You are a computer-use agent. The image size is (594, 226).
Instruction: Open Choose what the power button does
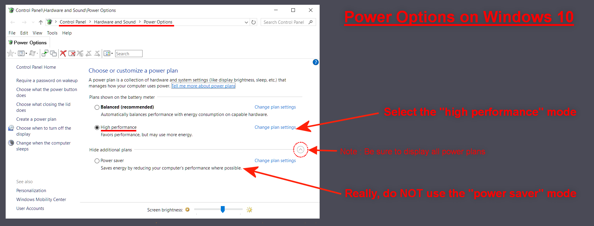[47, 92]
